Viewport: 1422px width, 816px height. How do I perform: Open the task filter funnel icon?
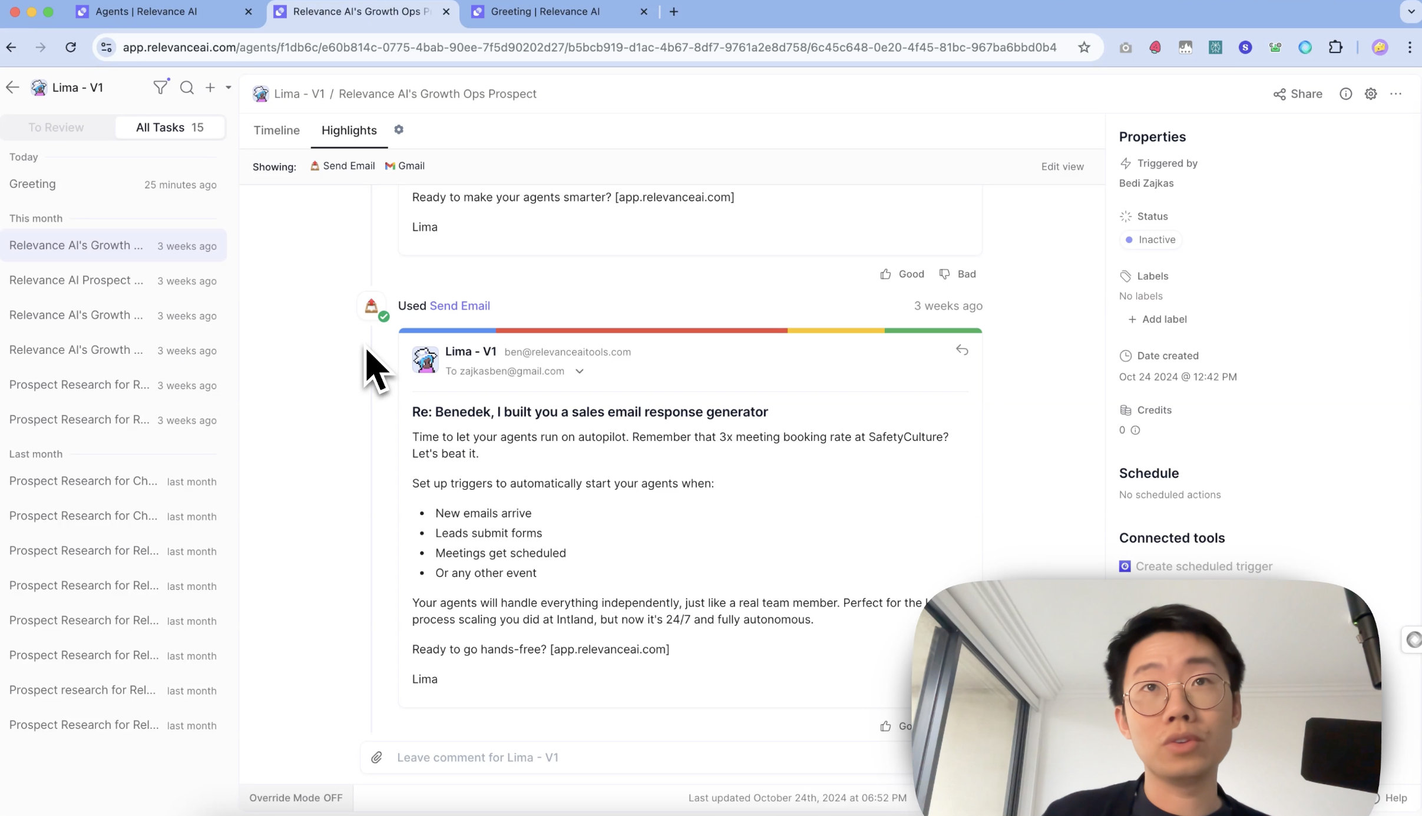click(160, 87)
